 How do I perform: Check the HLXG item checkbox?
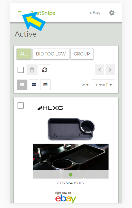(21, 105)
